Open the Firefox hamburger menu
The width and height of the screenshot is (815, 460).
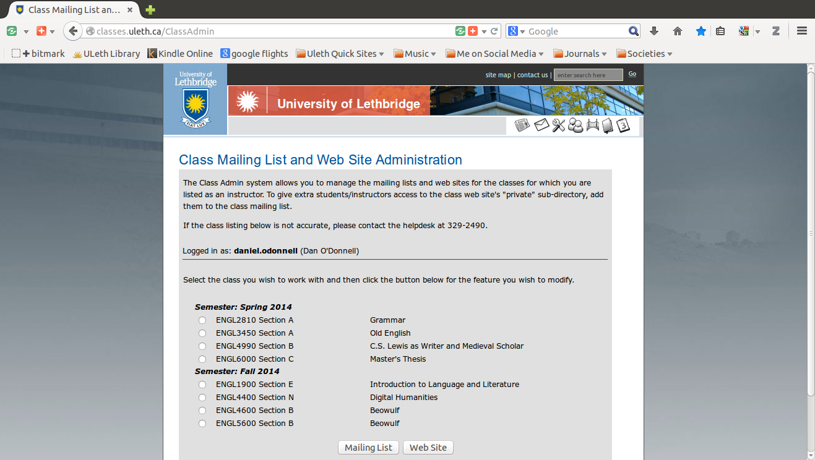coord(801,31)
